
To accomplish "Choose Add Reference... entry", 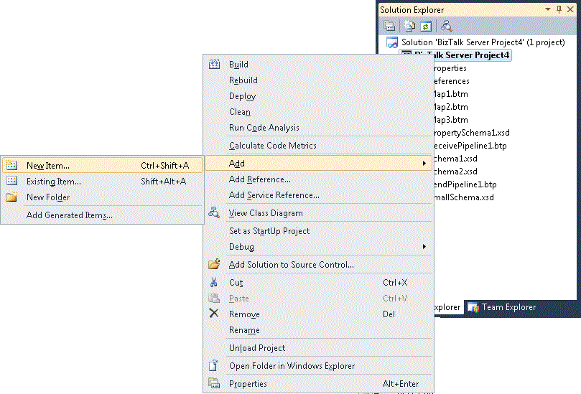I will (319, 179).
